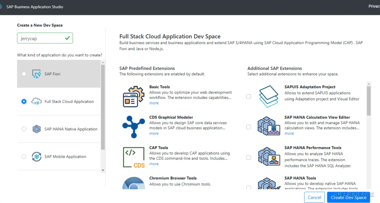Click the Full Stack Cloud Application cloud icon

[37, 102]
